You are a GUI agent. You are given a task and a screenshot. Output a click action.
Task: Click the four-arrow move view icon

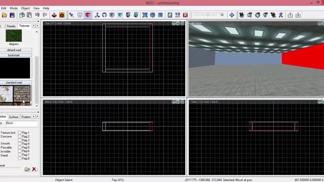(x=232, y=15)
